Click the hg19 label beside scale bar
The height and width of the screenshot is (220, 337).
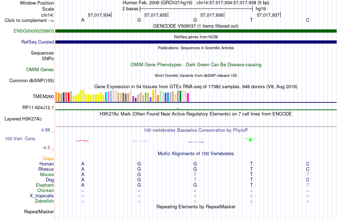pyautogui.click(x=261, y=9)
